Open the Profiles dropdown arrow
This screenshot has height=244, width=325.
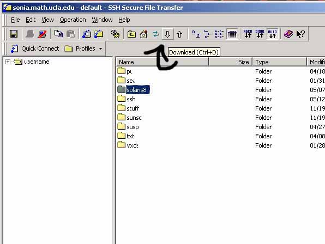coord(101,49)
